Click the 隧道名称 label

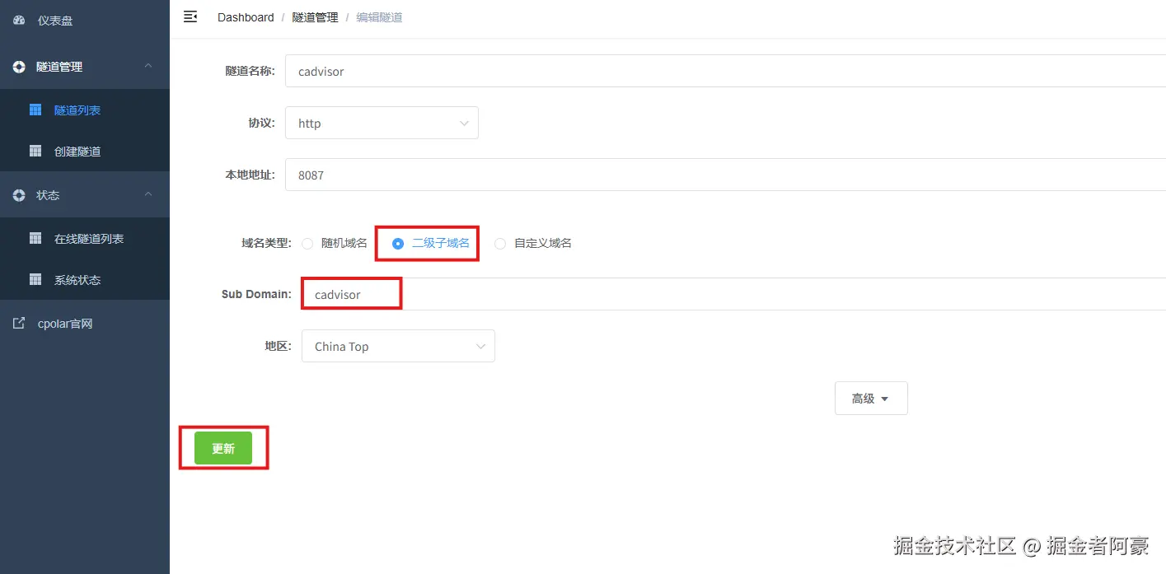pos(250,71)
